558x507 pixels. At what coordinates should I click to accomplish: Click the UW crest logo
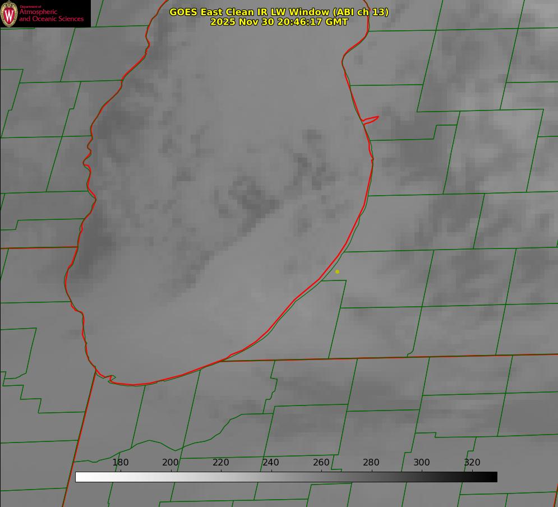pos(9,13)
